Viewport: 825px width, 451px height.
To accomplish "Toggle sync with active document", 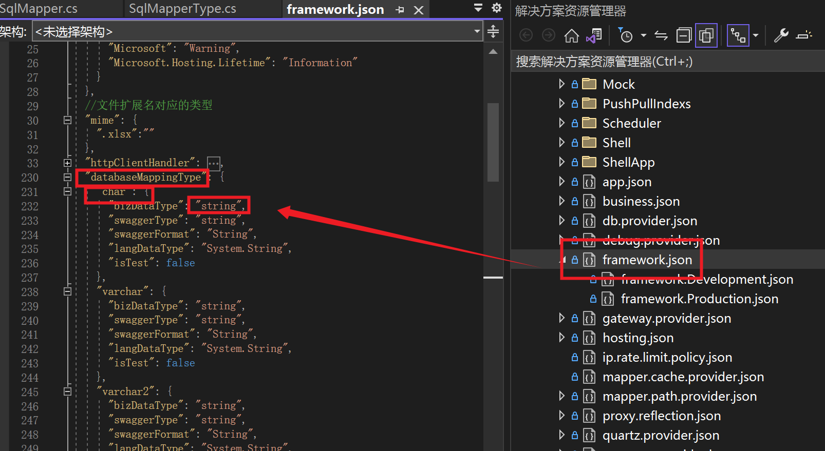I will (661, 35).
